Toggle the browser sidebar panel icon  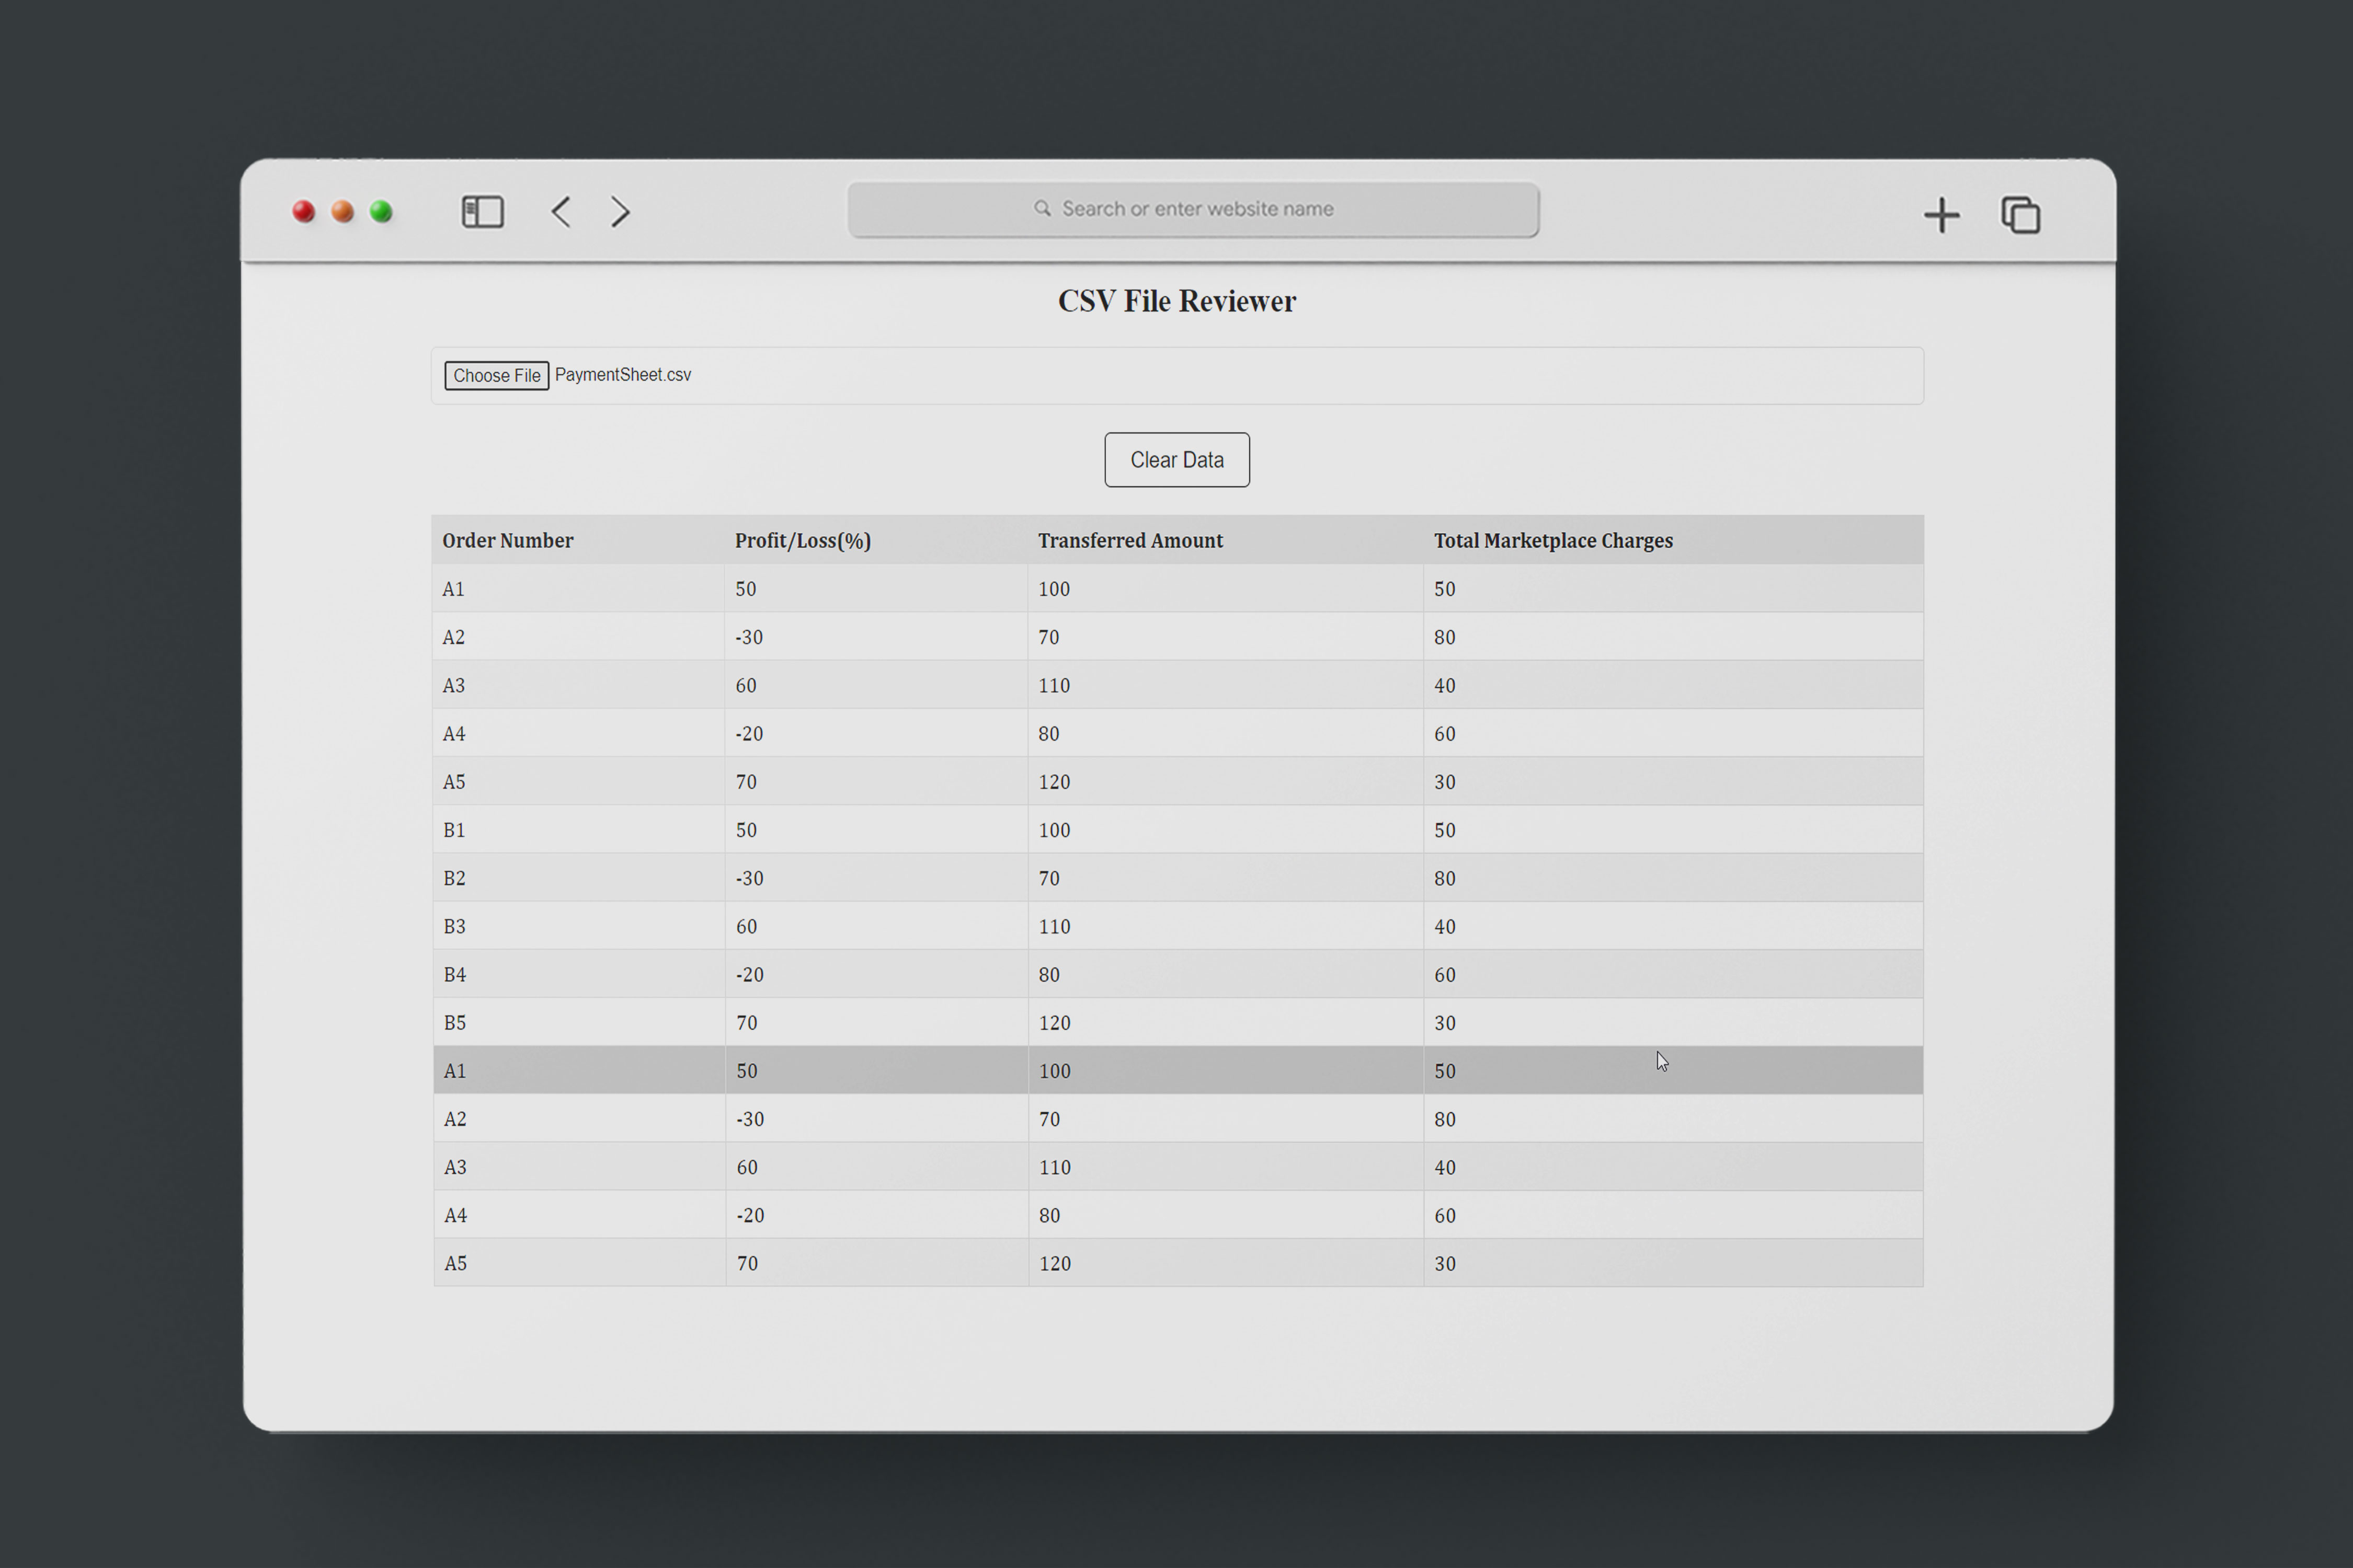[x=482, y=212]
